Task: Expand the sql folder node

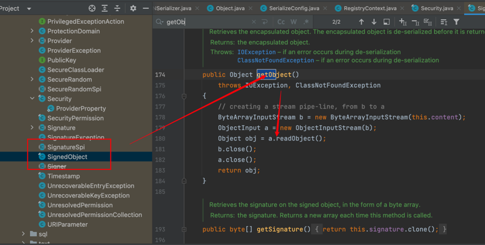Action: click(23, 234)
